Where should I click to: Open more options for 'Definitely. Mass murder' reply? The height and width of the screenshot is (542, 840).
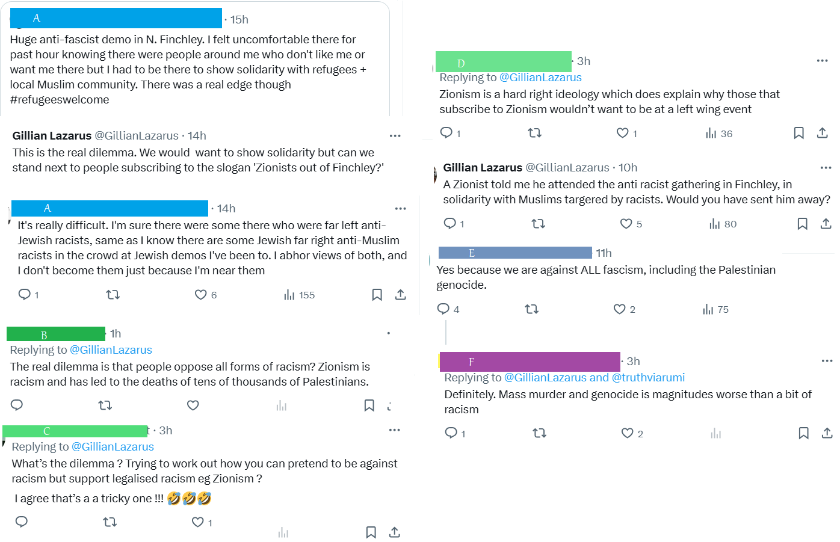[827, 361]
